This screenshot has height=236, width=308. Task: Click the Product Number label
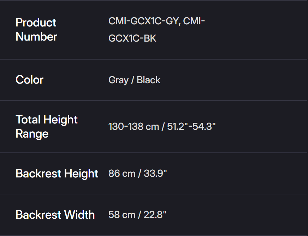(36, 30)
